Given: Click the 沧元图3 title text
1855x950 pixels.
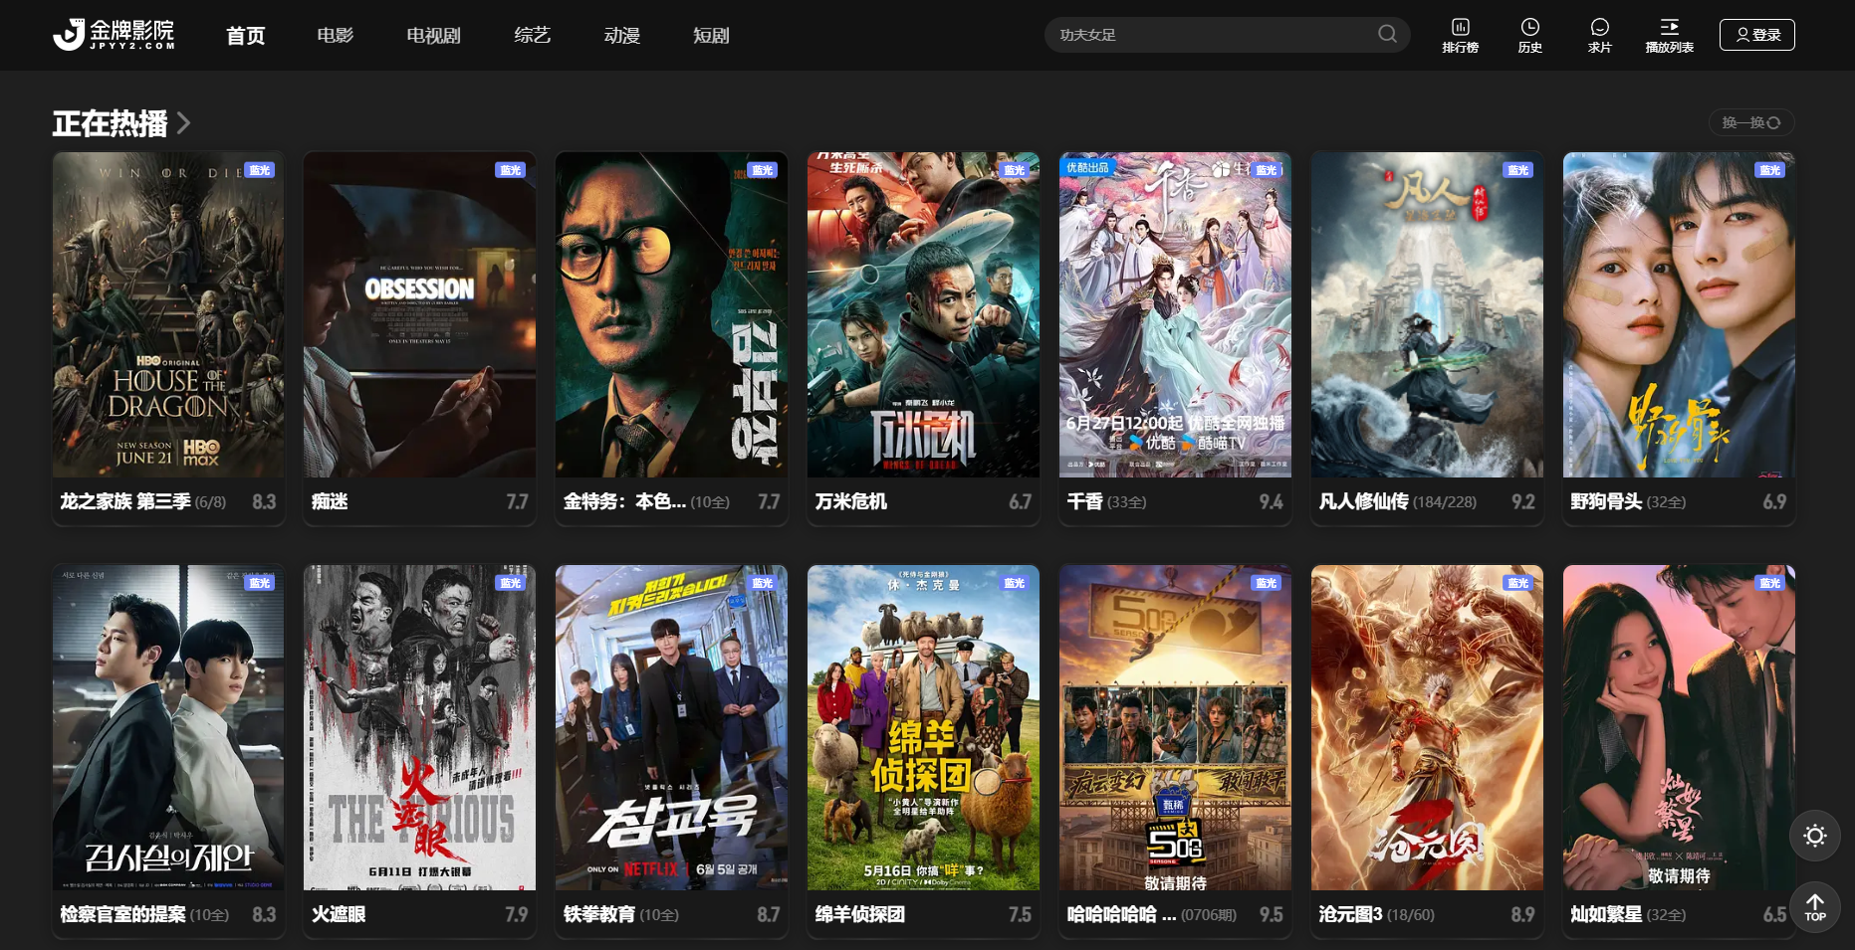Looking at the screenshot, I should point(1351,914).
